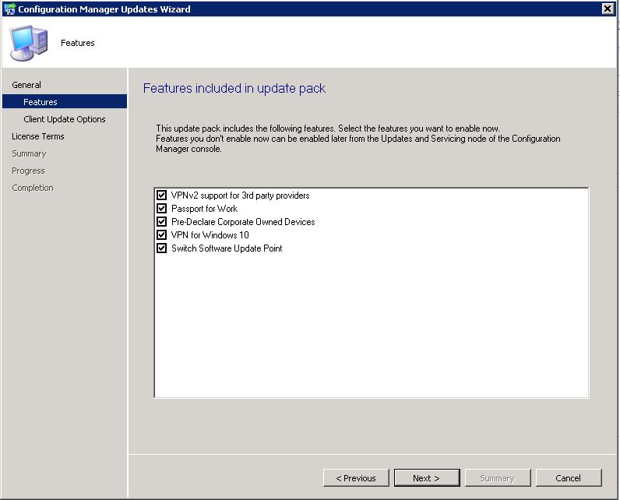Disable Pre-Declare Corporate Owned Devices feature
The image size is (620, 500).
161,221
